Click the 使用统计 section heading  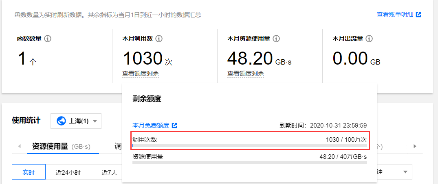(x=26, y=120)
